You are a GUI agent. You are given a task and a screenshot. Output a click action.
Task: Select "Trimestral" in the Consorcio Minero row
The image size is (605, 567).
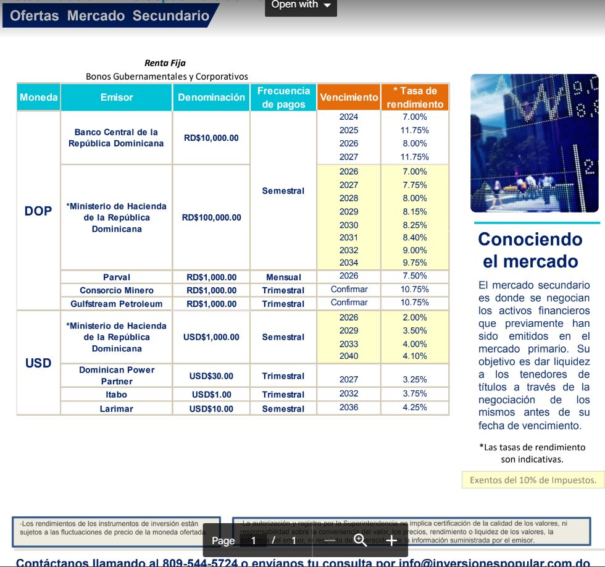click(x=283, y=290)
